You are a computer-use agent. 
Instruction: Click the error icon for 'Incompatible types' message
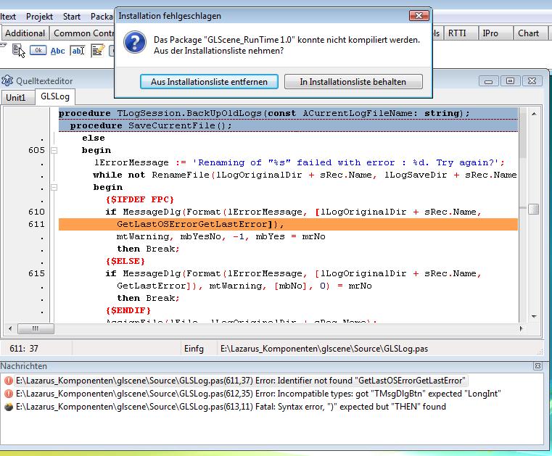click(8, 394)
